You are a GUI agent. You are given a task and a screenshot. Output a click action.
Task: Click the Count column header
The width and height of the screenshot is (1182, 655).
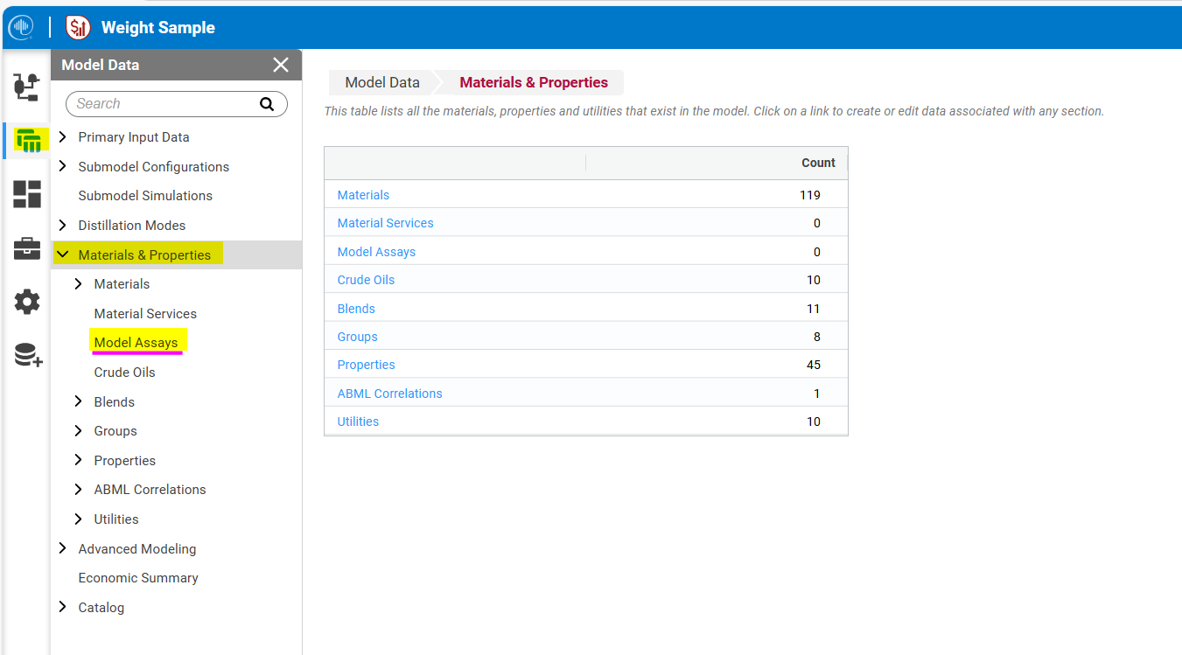point(818,163)
